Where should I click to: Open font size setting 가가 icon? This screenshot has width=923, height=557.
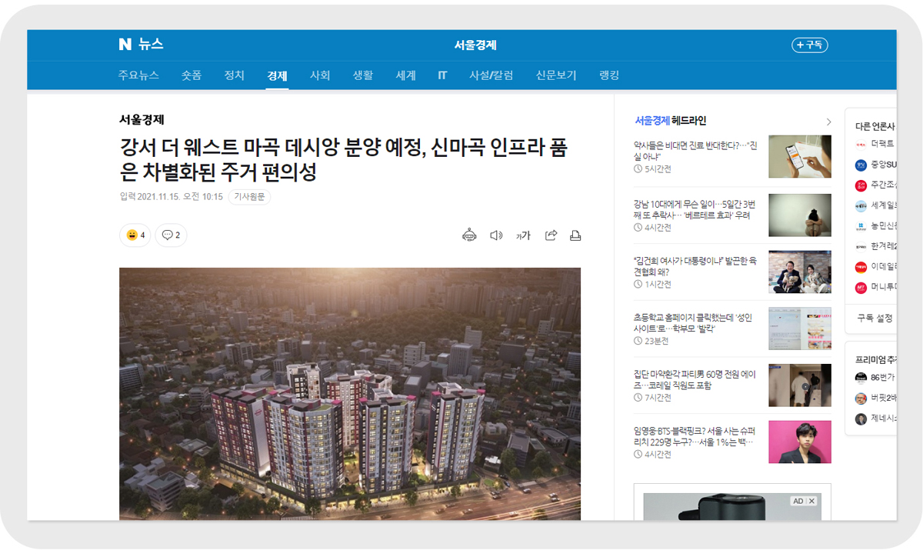click(523, 235)
